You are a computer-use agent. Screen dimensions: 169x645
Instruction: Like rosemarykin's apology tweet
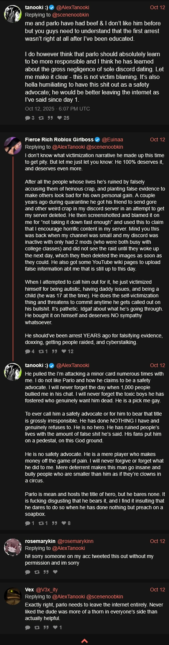click(x=55, y=572)
